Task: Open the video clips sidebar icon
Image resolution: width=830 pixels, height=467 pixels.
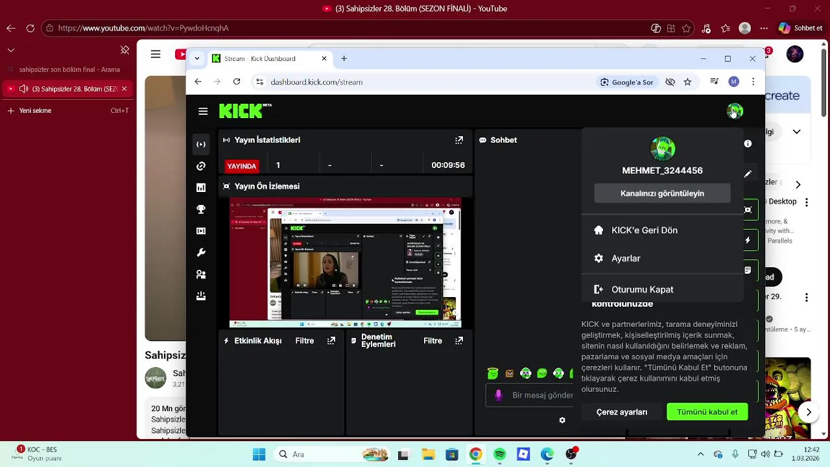Action: (x=201, y=231)
